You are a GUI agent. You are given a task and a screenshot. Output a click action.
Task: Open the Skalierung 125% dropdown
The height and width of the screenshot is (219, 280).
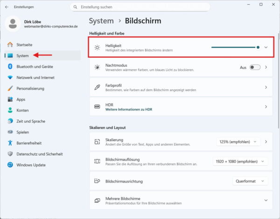238,141
